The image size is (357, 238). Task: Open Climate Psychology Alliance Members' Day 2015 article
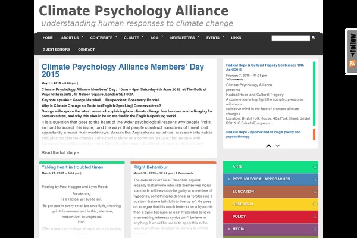[x=123, y=70]
